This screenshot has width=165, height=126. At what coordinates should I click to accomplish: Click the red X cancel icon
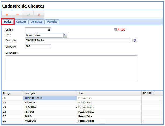click(39, 15)
